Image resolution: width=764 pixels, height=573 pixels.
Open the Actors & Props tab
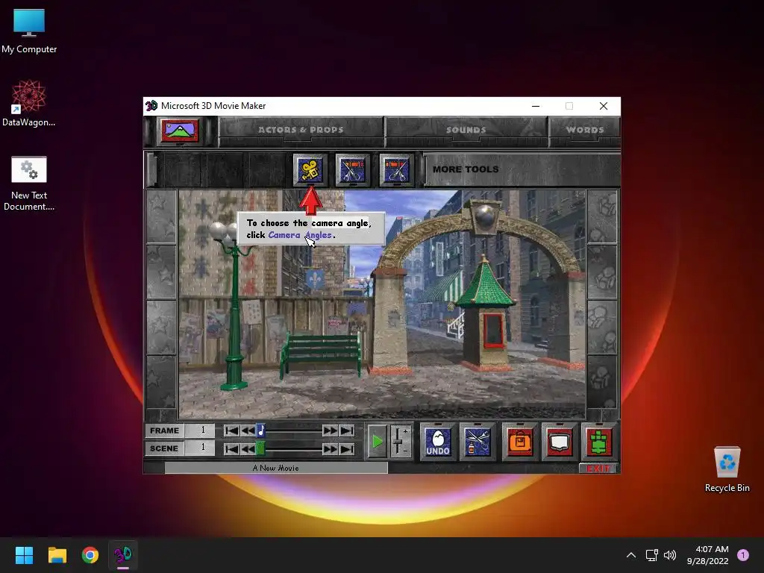pyautogui.click(x=301, y=130)
